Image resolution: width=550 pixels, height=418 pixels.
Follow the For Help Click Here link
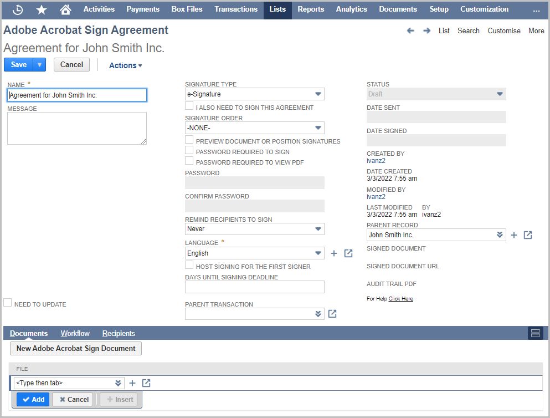[x=400, y=299]
